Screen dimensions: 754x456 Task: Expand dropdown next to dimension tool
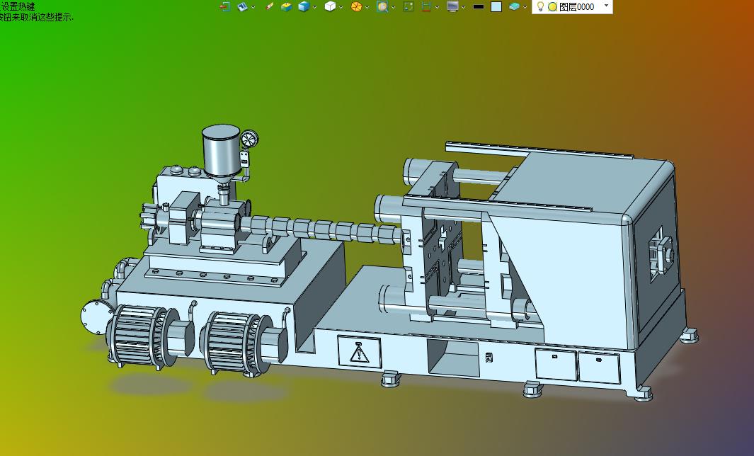click(437, 7)
